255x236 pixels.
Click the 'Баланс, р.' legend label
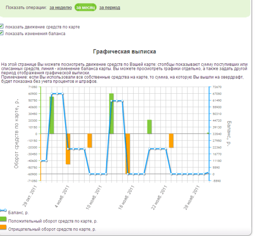(x=18, y=213)
